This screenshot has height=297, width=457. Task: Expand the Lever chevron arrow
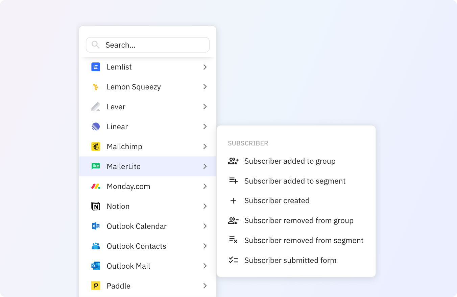[205, 107]
